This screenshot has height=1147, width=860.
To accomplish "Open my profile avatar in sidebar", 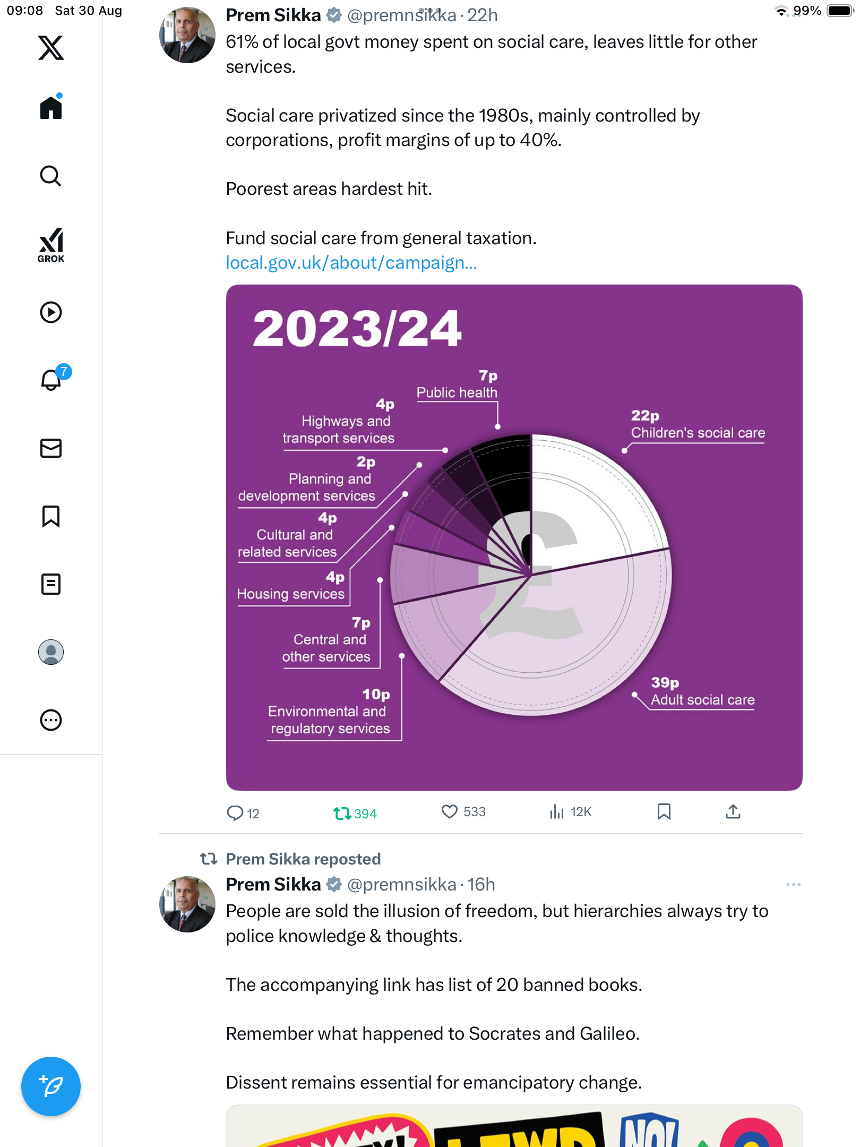I will coord(51,652).
